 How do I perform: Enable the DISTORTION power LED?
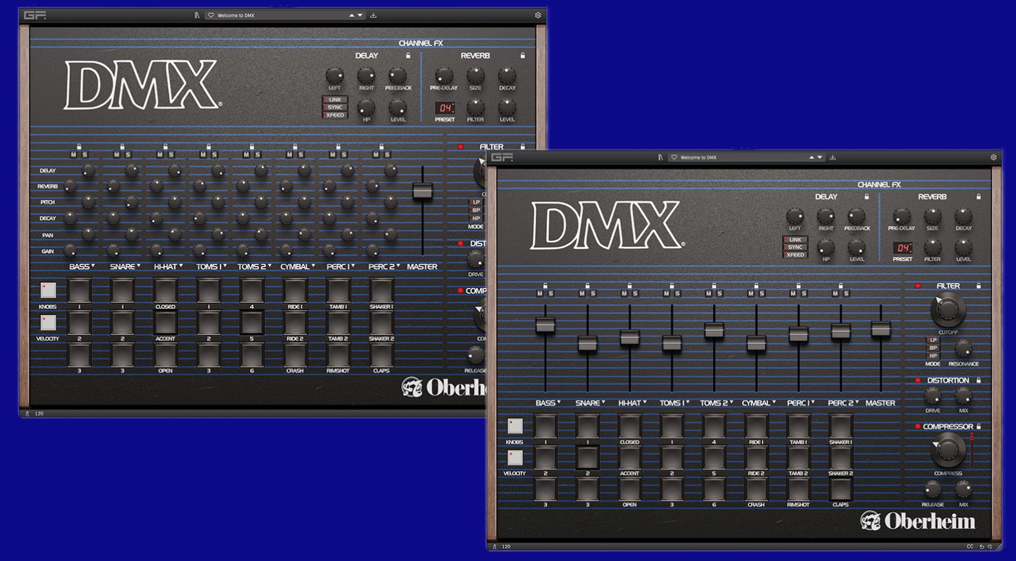click(917, 380)
